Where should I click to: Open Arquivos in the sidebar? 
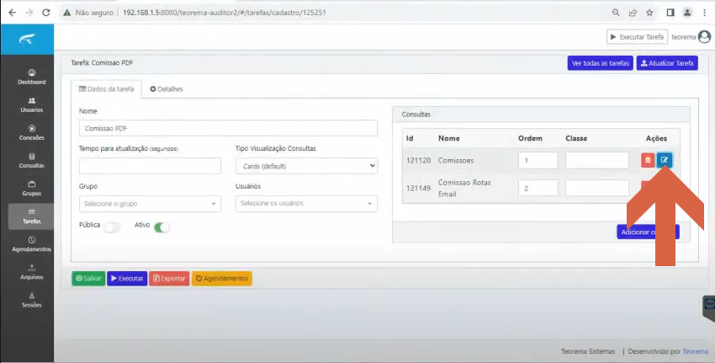click(x=31, y=272)
